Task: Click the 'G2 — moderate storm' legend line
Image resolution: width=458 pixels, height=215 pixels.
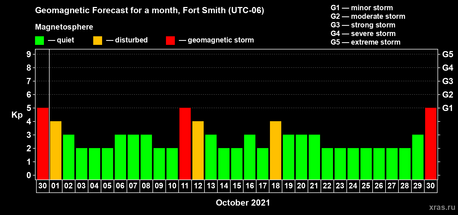Action: [368, 16]
